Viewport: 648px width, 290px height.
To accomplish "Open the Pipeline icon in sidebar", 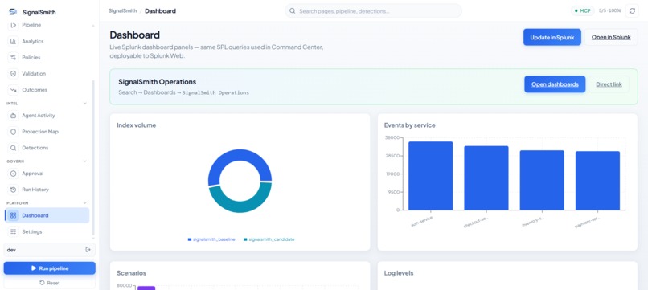I will [x=13, y=25].
